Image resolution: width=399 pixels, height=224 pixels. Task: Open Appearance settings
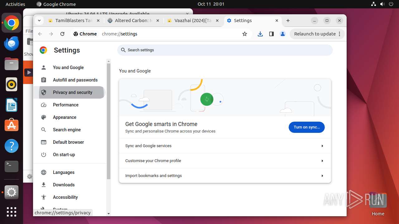70,117
